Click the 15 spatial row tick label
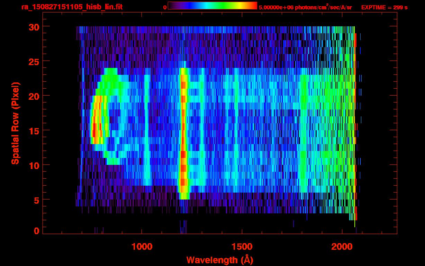The image size is (425, 266). click(x=34, y=131)
